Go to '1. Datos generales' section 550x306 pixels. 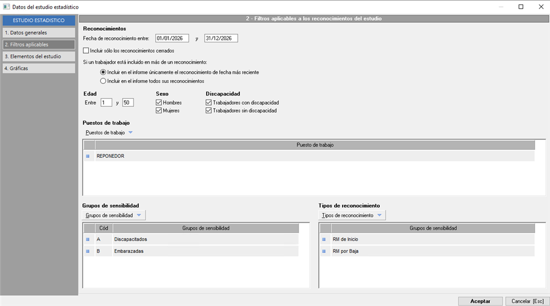39,33
